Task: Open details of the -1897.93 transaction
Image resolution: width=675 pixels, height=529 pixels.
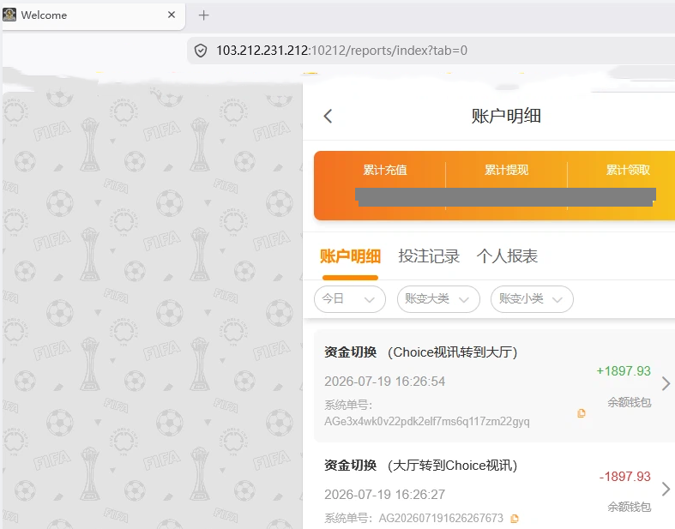Action: coord(666,489)
